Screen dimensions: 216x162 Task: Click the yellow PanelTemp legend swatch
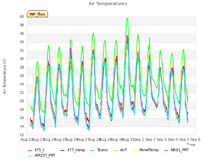(x=134, y=150)
